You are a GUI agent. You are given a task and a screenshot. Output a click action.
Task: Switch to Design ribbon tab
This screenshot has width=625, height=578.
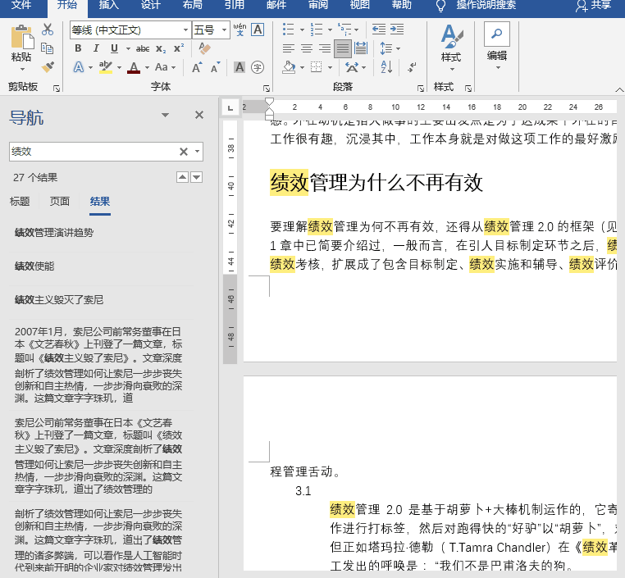click(151, 5)
